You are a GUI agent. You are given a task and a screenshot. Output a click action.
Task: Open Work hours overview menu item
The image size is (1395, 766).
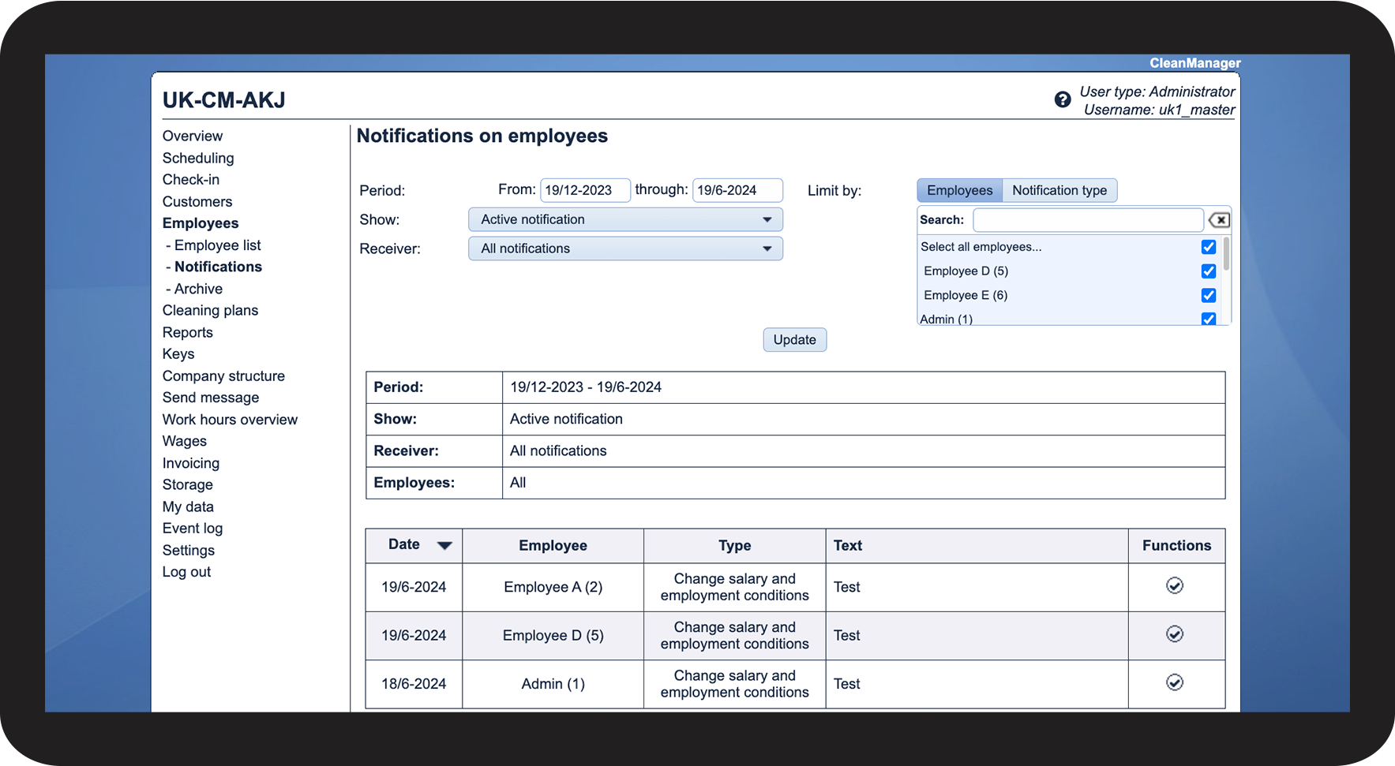tap(230, 420)
